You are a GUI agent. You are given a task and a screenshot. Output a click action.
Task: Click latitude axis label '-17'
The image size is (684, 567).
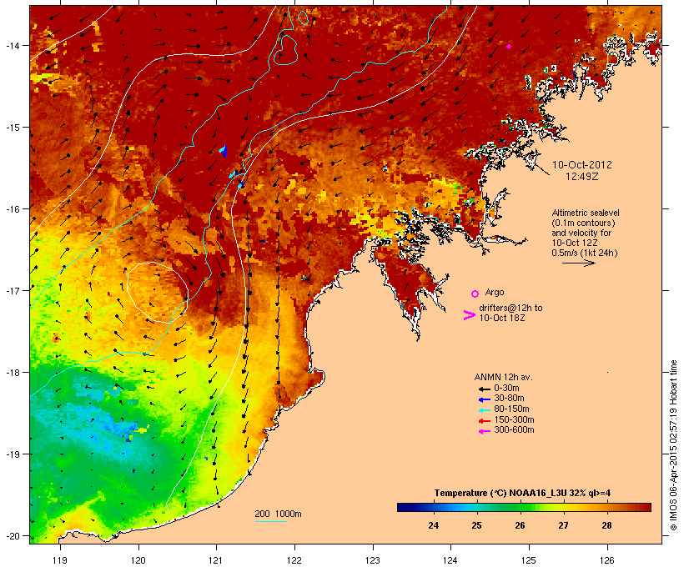tap(13, 290)
